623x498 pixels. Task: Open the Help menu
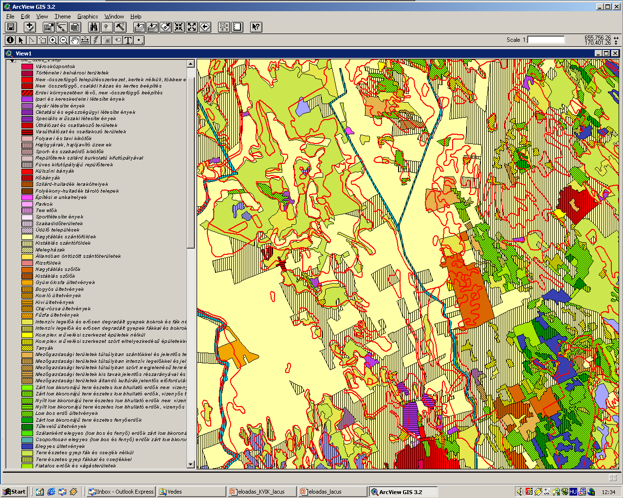[x=136, y=17]
